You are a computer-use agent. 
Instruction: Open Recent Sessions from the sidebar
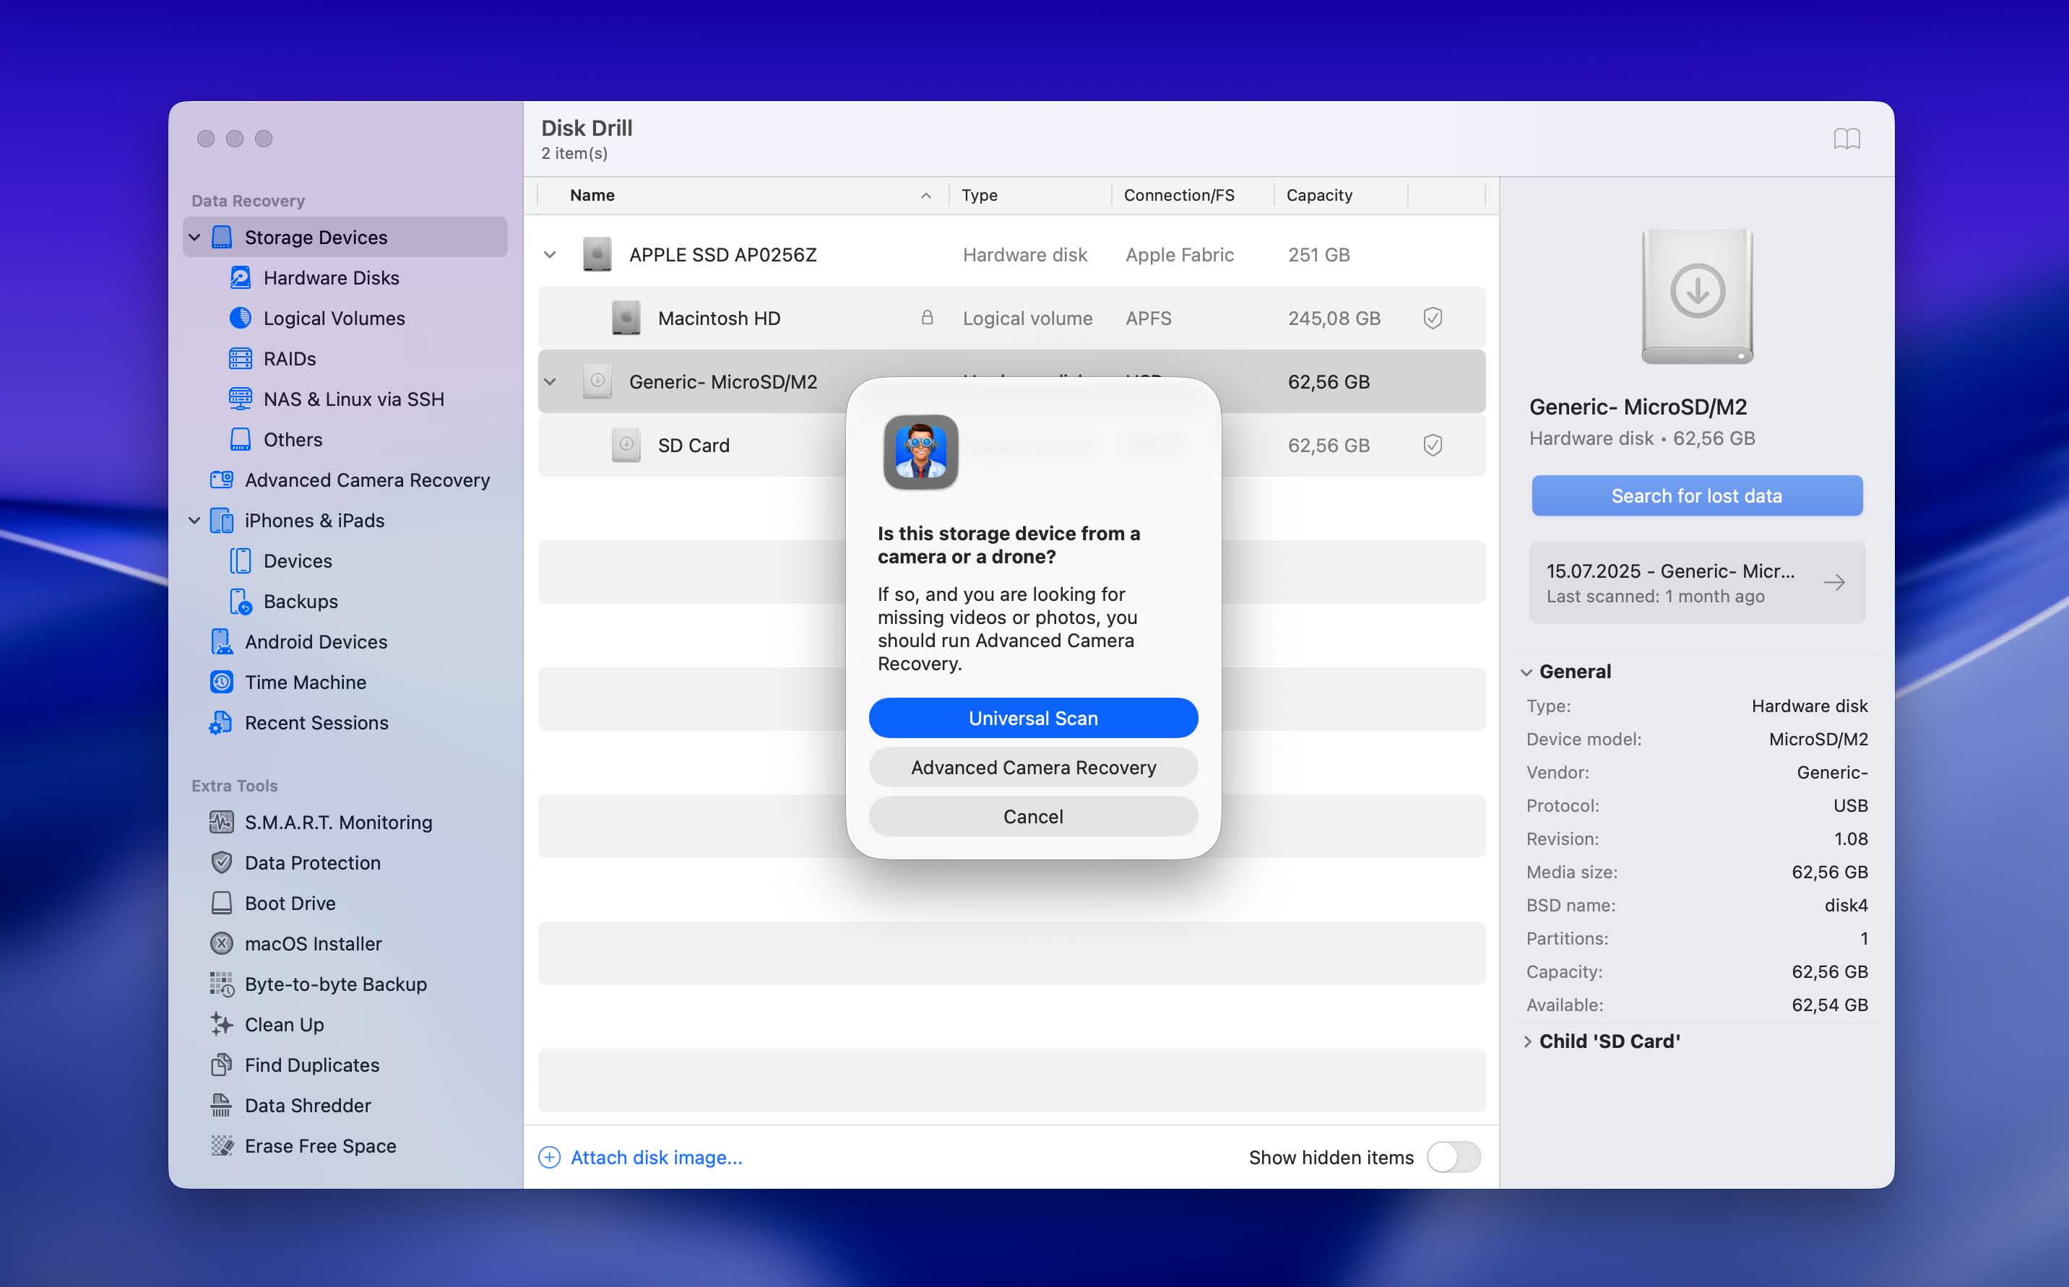(x=345, y=721)
